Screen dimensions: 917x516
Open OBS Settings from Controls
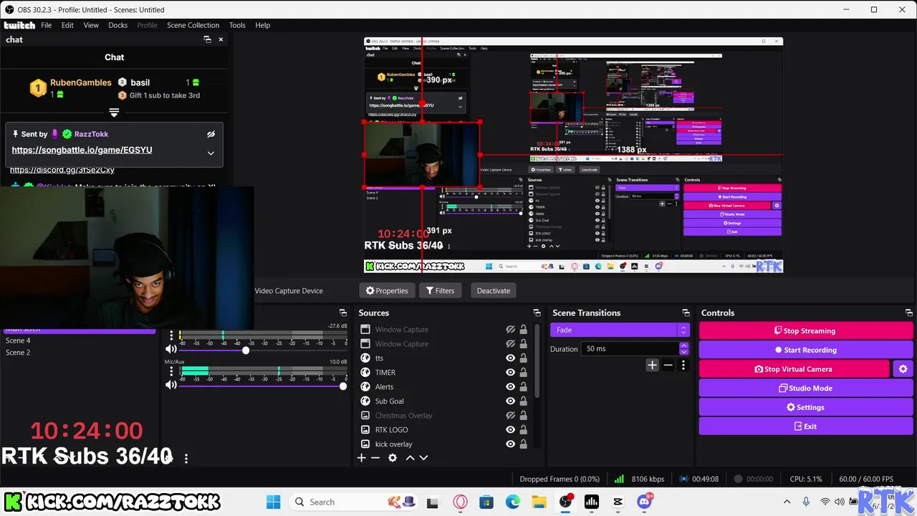coord(805,407)
